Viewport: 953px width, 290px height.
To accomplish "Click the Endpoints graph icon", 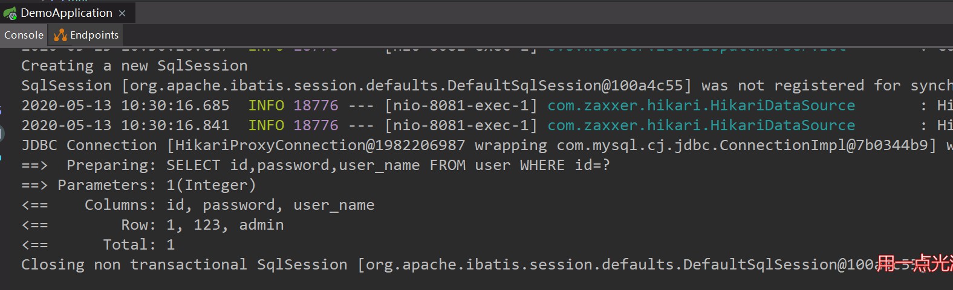I will (x=60, y=35).
